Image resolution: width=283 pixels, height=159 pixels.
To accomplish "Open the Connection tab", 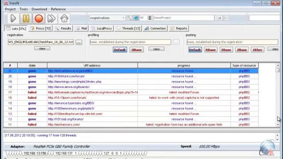I will 155,28.
